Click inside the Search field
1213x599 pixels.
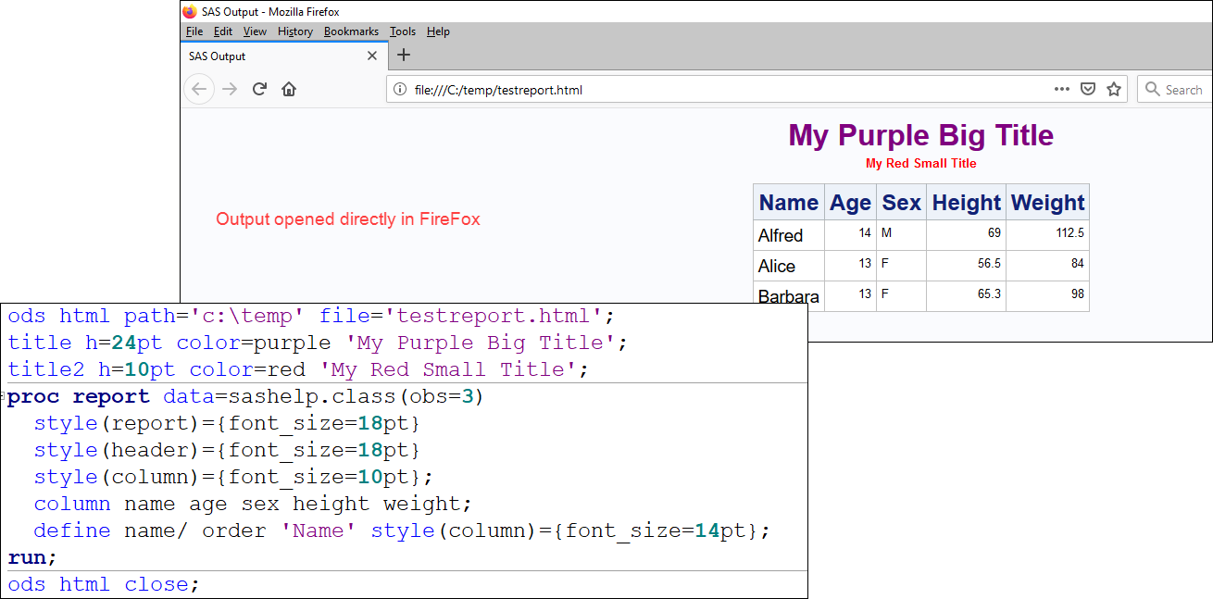(1185, 89)
